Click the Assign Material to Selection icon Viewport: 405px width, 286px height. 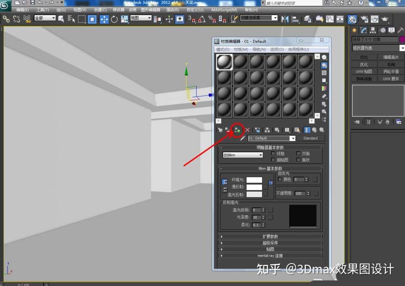point(239,130)
